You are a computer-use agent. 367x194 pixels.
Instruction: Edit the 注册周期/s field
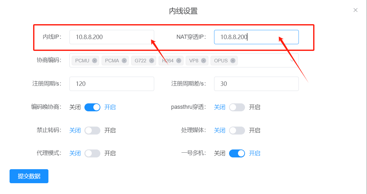(112, 84)
